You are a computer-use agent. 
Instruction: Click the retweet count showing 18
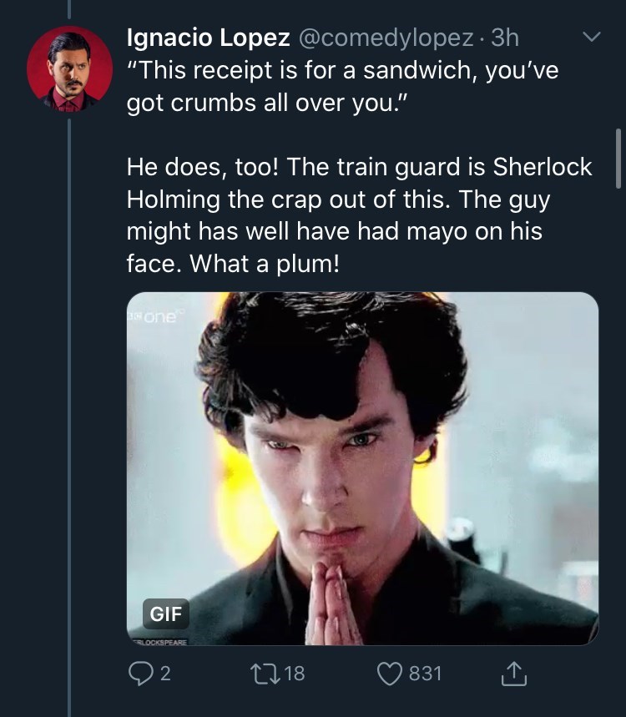pyautogui.click(x=293, y=673)
